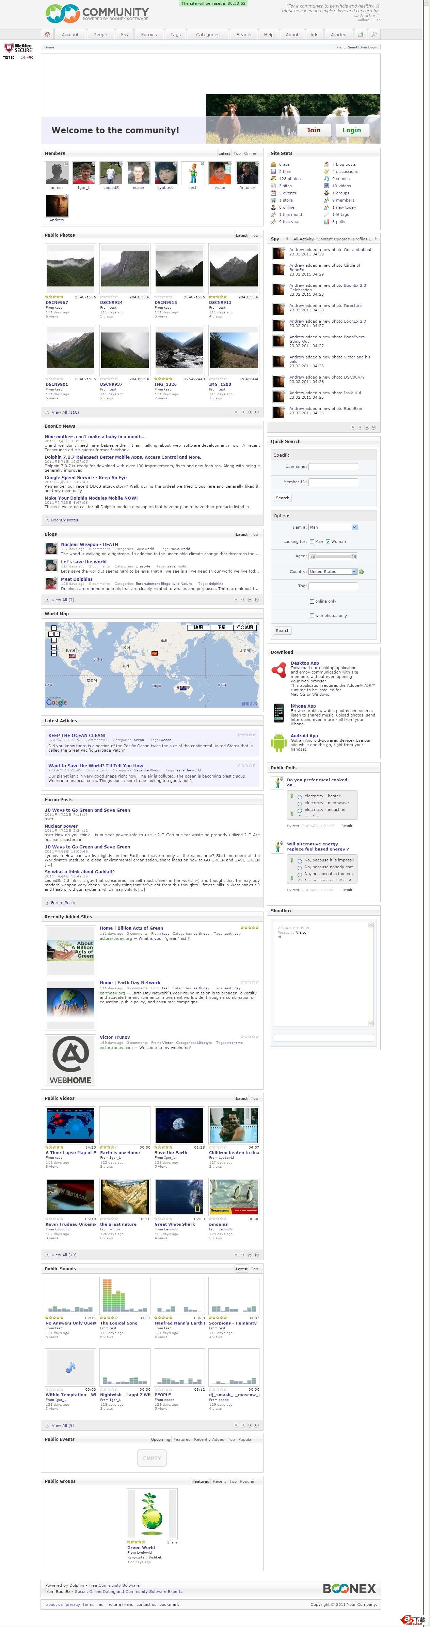The image size is (430, 1627).
Task: Click the Username input field
Action: pos(333,467)
